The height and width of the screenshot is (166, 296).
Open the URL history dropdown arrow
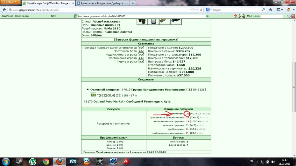[x=197, y=10]
